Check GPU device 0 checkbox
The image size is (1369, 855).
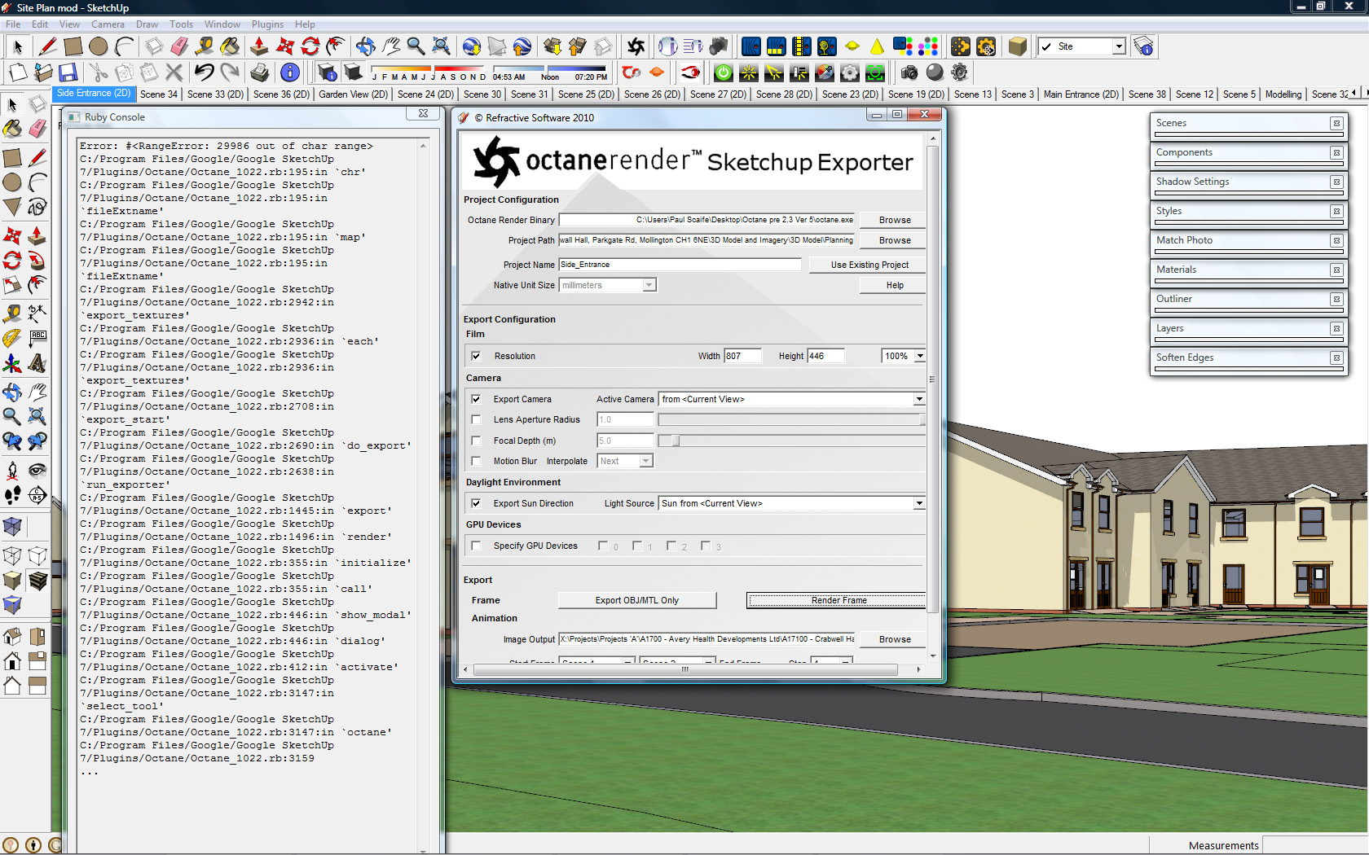point(603,546)
